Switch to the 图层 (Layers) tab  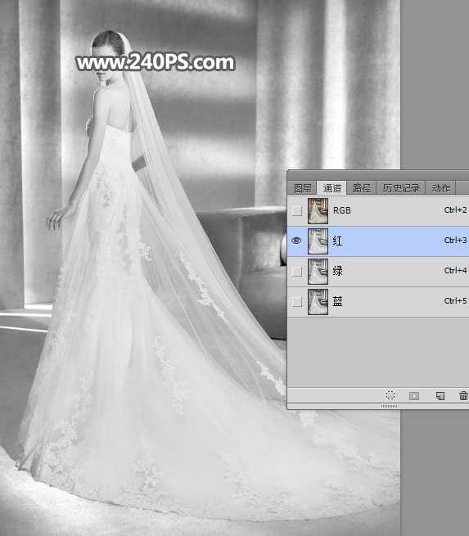tap(303, 188)
